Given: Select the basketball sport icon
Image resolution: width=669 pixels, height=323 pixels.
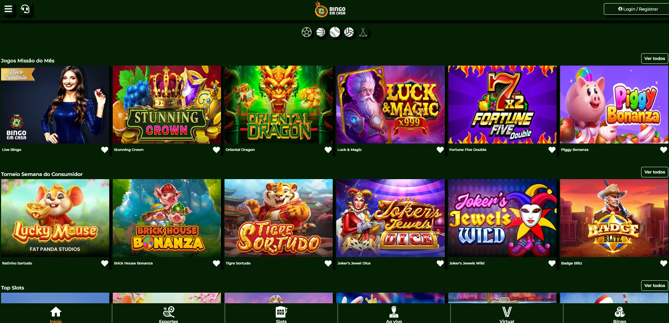Looking at the screenshot, I should click(321, 32).
